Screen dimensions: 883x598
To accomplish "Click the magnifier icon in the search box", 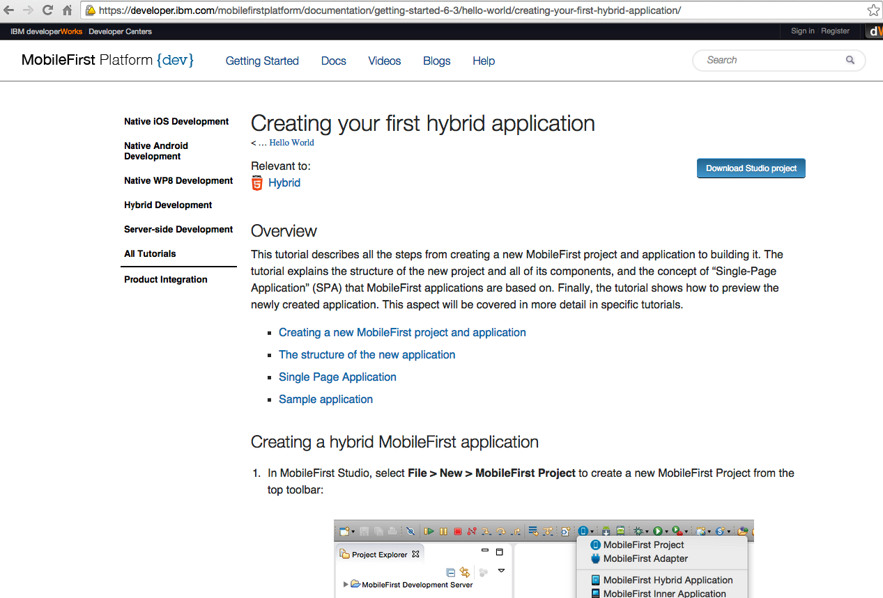I will click(850, 60).
